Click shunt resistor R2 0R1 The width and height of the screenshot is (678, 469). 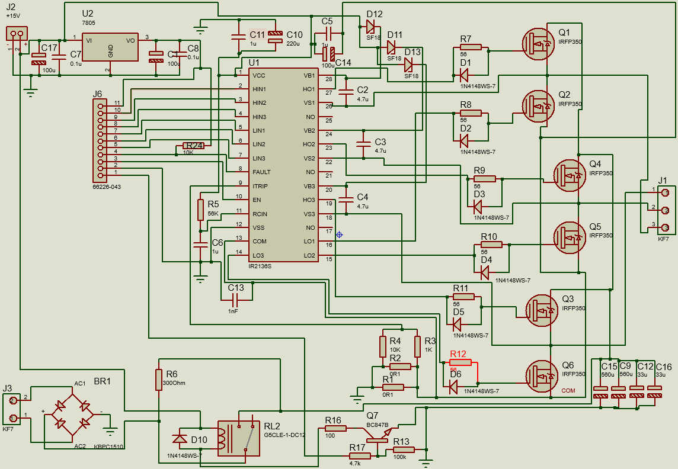click(400, 367)
